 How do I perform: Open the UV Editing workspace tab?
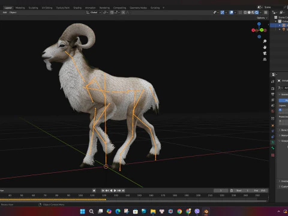(47, 8)
